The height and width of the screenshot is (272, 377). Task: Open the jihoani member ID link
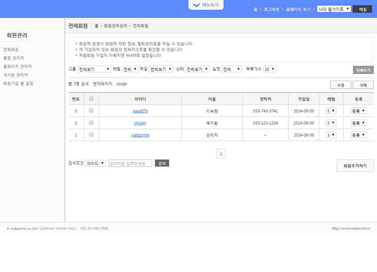(140, 123)
